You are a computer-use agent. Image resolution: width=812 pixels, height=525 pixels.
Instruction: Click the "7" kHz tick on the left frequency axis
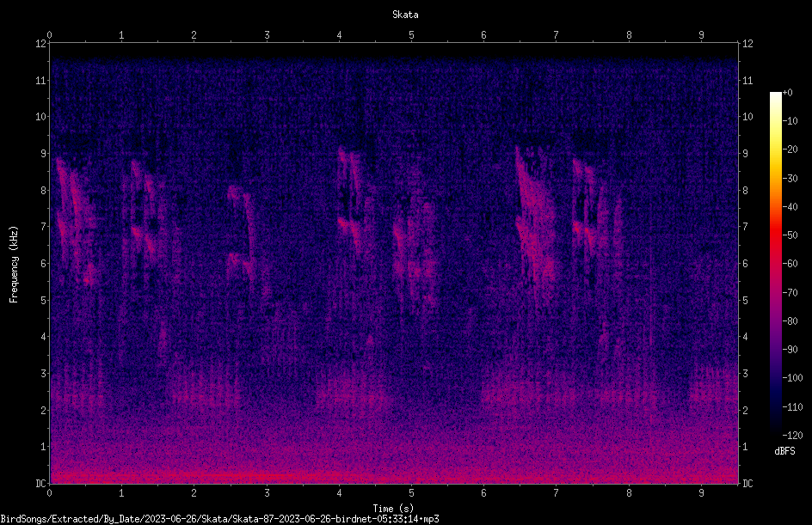44,227
